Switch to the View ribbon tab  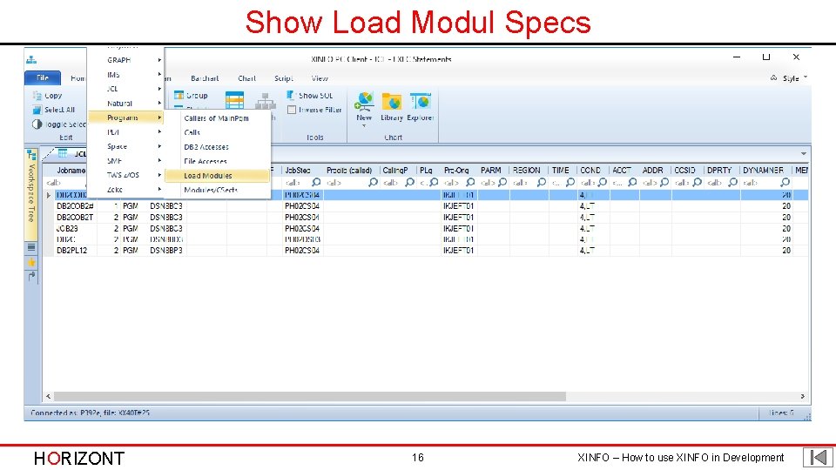pos(320,78)
